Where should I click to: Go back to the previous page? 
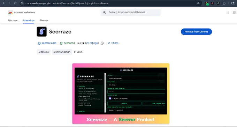(3, 3)
